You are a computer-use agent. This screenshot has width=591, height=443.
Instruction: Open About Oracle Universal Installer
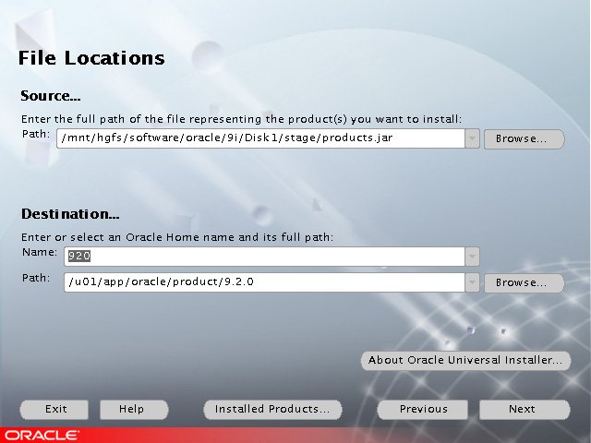(x=464, y=361)
